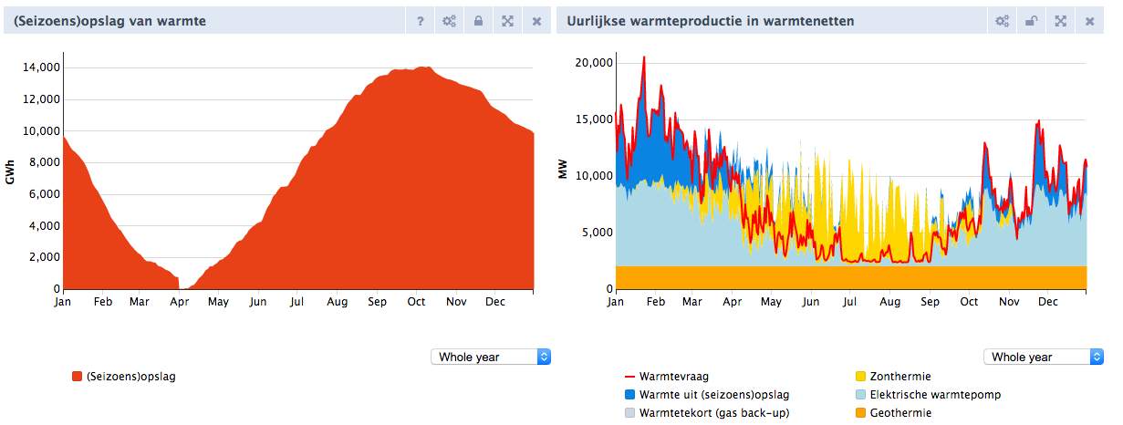
Task: Open help for the Seizoensopslag chart
Action: [x=420, y=20]
